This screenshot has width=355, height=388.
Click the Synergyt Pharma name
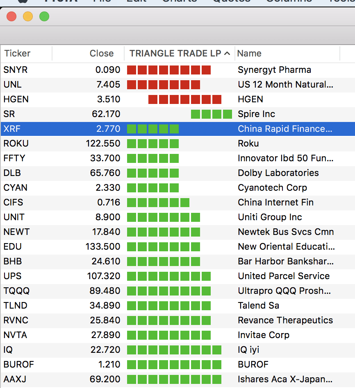click(x=274, y=70)
